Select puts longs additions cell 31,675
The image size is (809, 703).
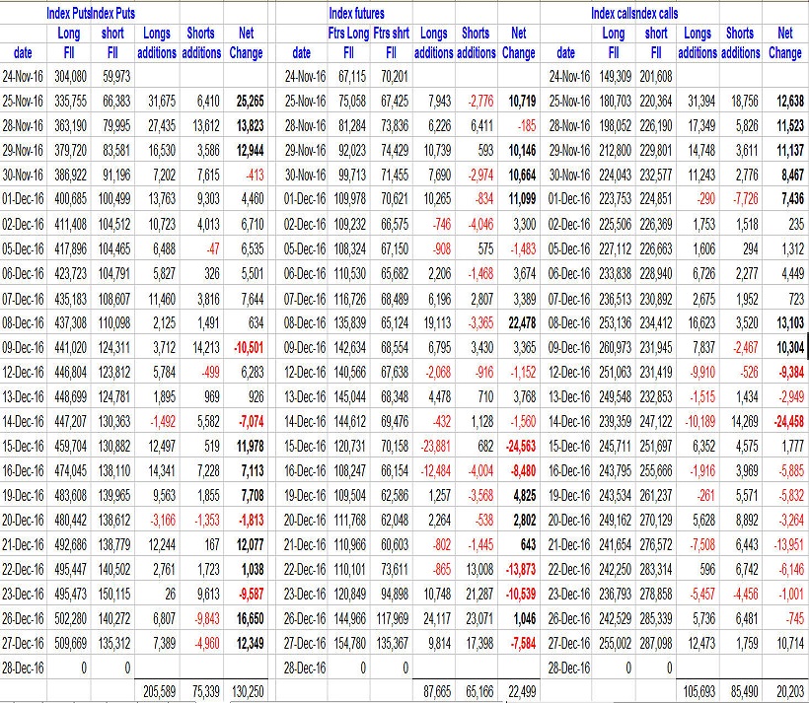point(162,102)
